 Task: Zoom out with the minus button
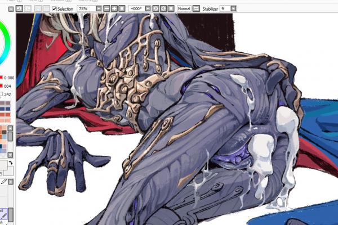click(106, 8)
